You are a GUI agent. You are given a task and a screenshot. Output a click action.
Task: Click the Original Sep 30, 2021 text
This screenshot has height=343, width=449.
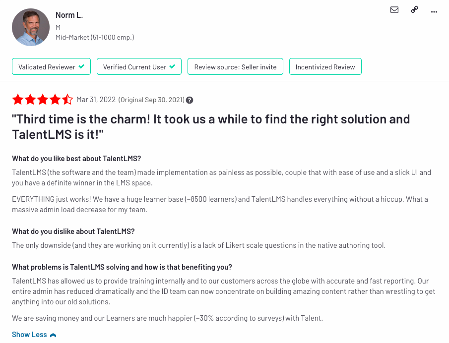151,100
